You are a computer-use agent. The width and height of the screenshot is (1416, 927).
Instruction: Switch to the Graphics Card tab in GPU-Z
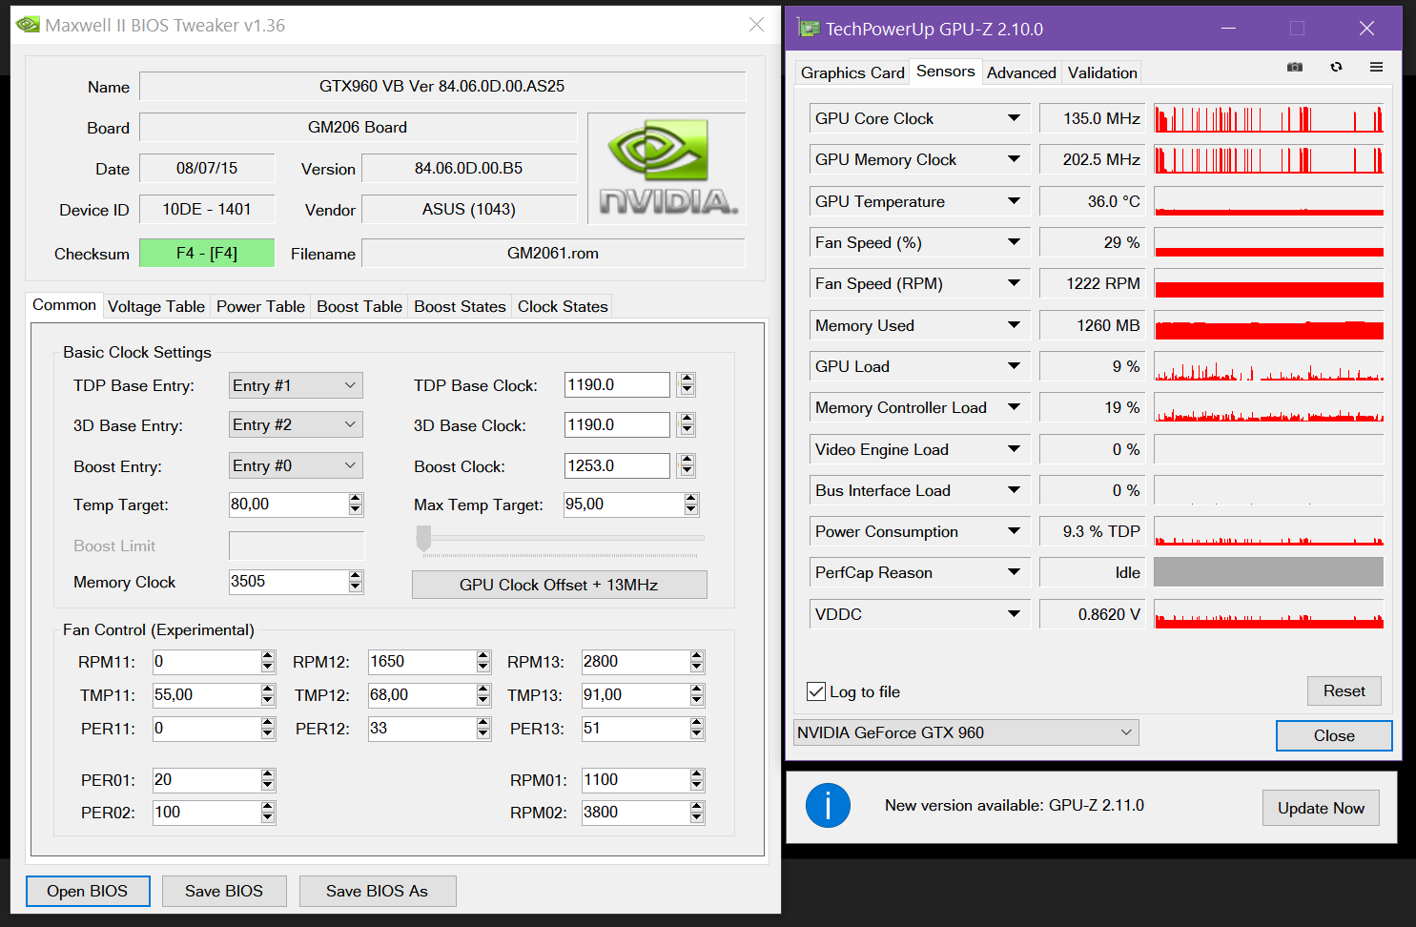pos(852,72)
